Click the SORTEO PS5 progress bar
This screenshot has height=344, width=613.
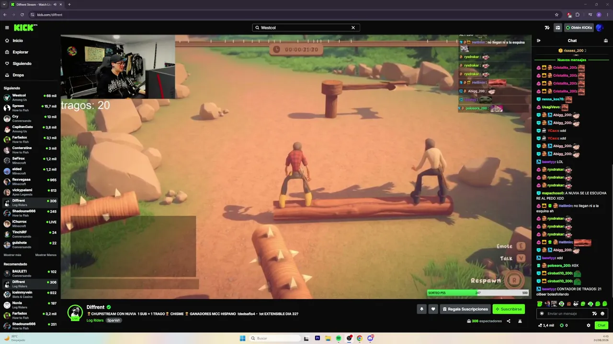coord(478,293)
